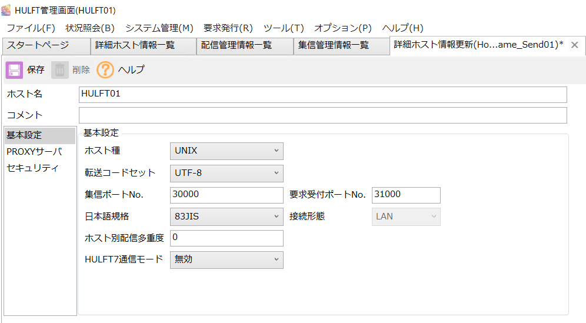Click the 要求受付ポートNo. label
Image resolution: width=586 pixels, height=323 pixels.
[327, 195]
